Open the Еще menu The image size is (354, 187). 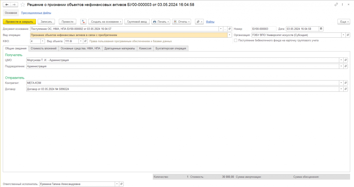(x=344, y=22)
